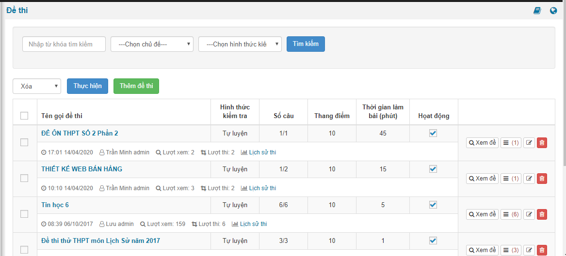Click the green Thêm đề thi button
Viewport: 566px width, 256px height.
pyautogui.click(x=136, y=86)
